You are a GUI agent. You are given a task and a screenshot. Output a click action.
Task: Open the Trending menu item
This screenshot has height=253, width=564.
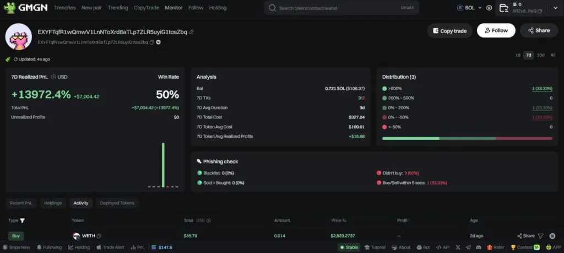point(118,8)
